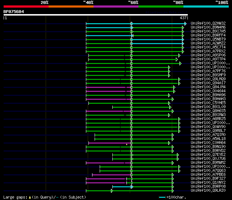
Task: Click UniRef100_C5YHE5 label
Action: (x=208, y=103)
